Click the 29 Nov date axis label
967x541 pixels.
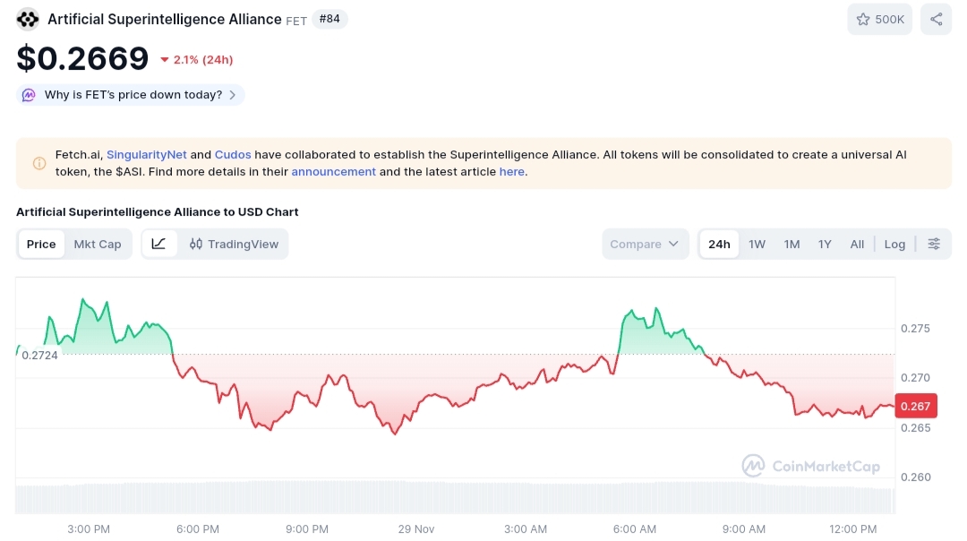(416, 529)
